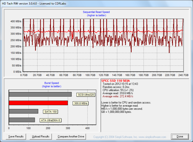This screenshot has height=142, width=193.
Task: Click the 120.7GB x-axis marker
Action: pyautogui.click(x=104, y=75)
